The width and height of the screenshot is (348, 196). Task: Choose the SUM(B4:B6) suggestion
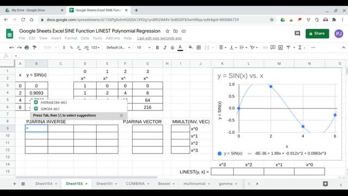coord(79,109)
